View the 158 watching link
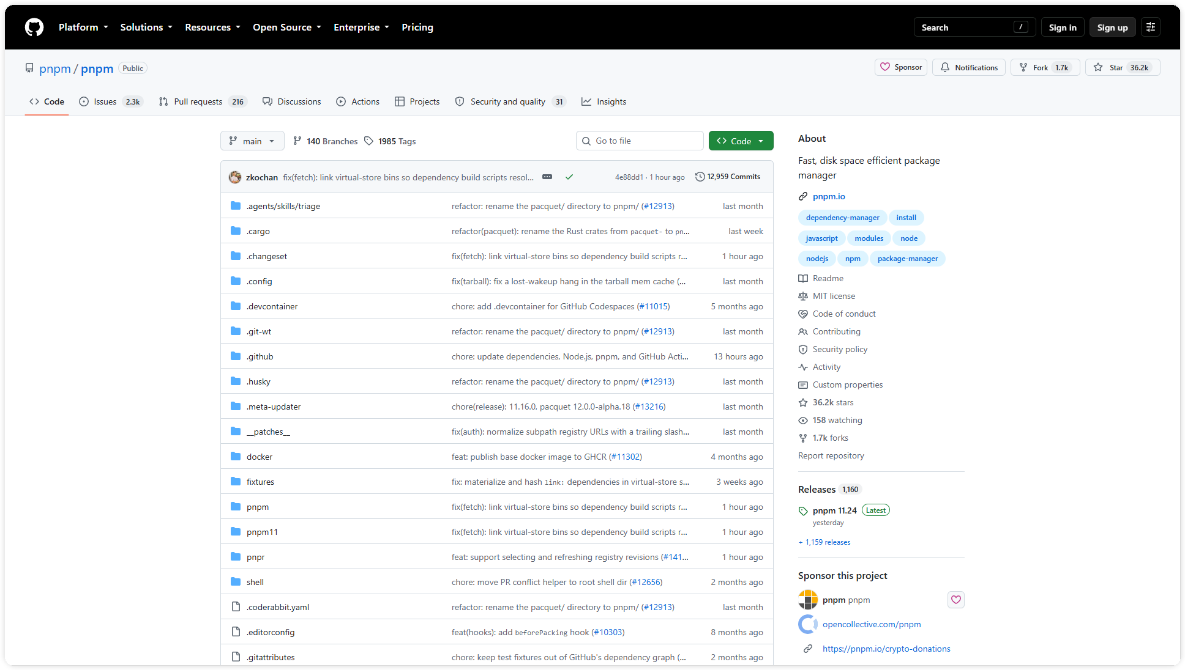This screenshot has width=1185, height=670. tap(837, 420)
